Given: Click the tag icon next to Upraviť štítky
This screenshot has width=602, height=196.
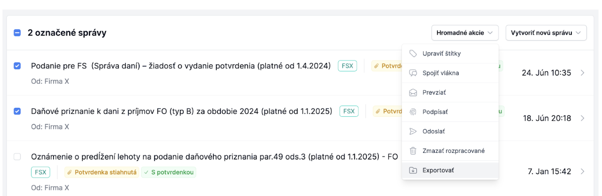Looking at the screenshot, I should point(413,53).
